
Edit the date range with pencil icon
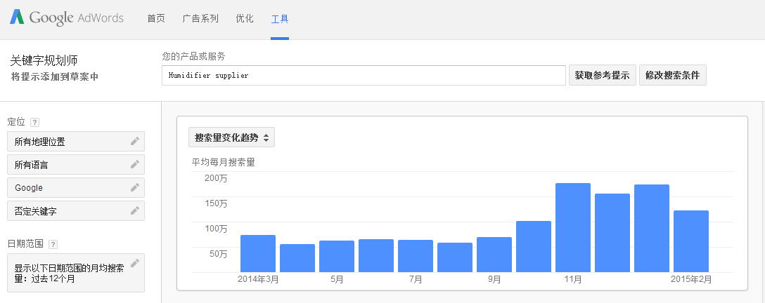click(x=135, y=262)
